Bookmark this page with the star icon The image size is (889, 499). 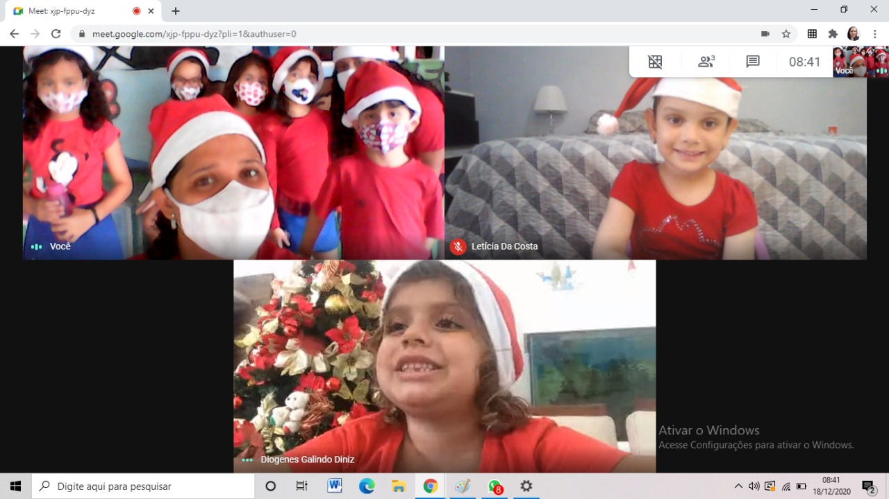[786, 33]
